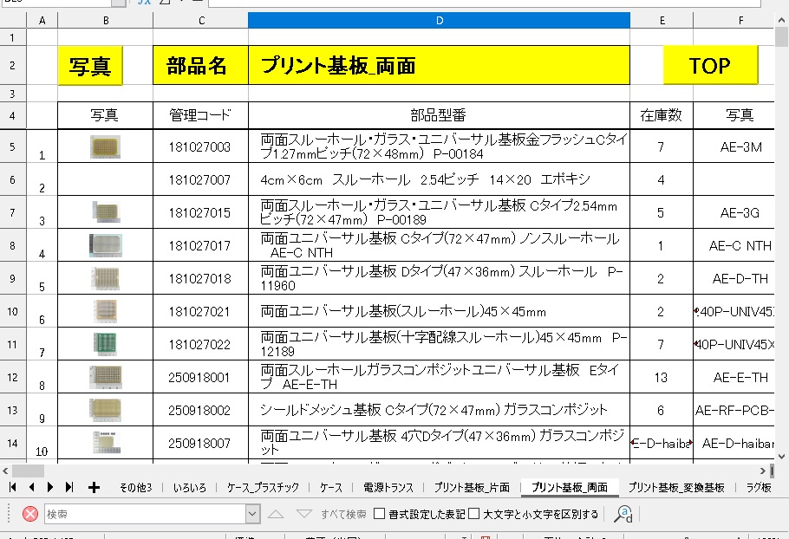The image size is (789, 539).
Task: Open the Find and Replace dialog icon
Action: point(623,514)
